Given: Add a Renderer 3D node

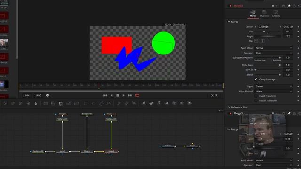Looking at the screenshot, I should 190,103.
